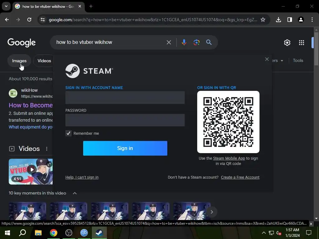Switch to Chrome in taskbar
This screenshot has height=239, width=319.
(54, 233)
